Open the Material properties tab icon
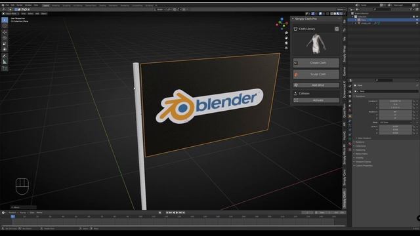 pyautogui.click(x=350, y=144)
